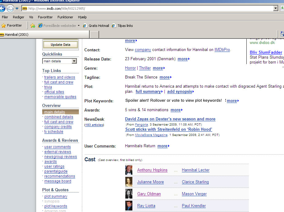The width and height of the screenshot is (284, 212).
Task: Click the browser Forward arrow button
Action: [x=10, y=8]
